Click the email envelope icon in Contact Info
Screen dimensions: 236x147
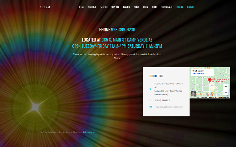click(151, 107)
